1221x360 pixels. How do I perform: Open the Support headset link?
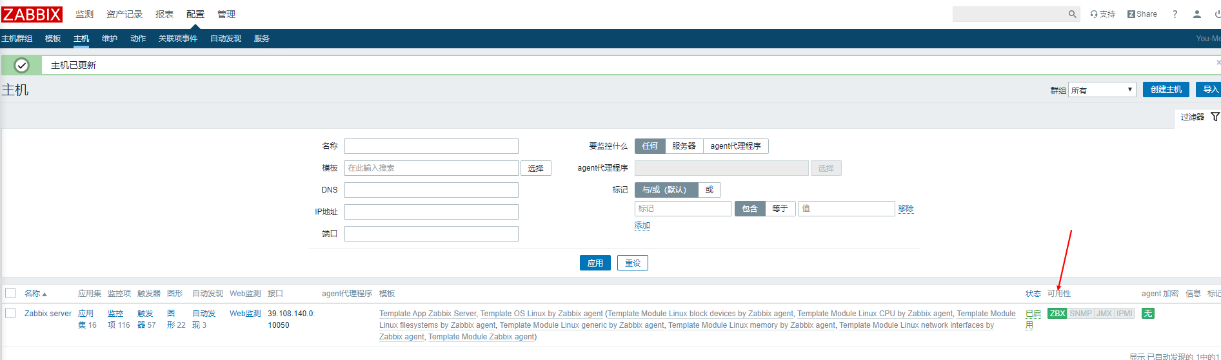point(1102,14)
